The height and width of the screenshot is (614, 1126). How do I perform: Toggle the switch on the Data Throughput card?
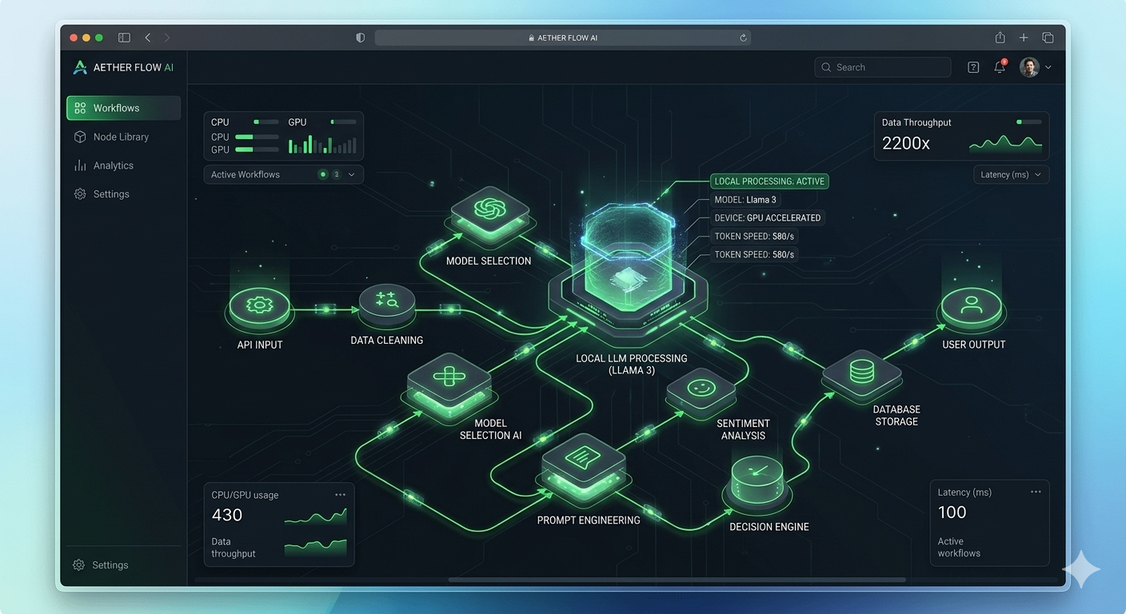click(x=1028, y=122)
